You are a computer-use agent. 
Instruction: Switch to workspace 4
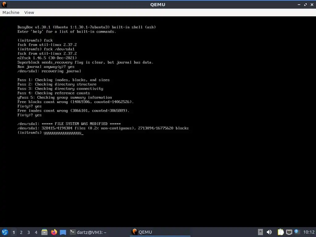pyautogui.click(x=36, y=232)
